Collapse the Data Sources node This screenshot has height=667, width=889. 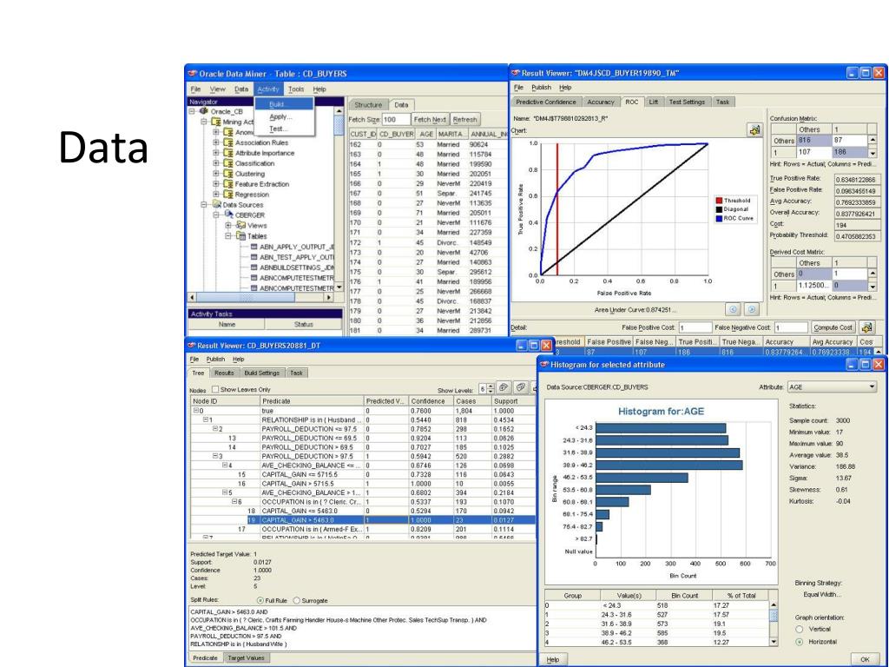click(x=203, y=204)
